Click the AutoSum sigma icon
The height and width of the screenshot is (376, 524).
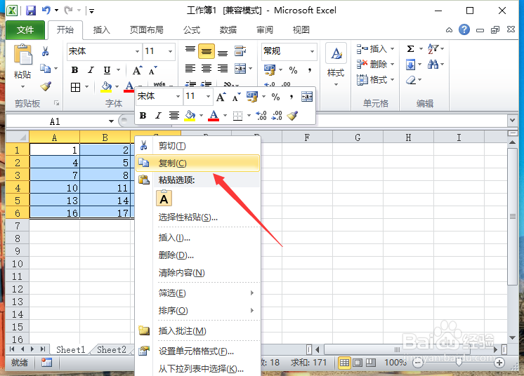click(x=411, y=48)
